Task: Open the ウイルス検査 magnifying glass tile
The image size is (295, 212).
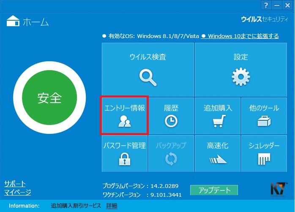Action: pos(148,70)
